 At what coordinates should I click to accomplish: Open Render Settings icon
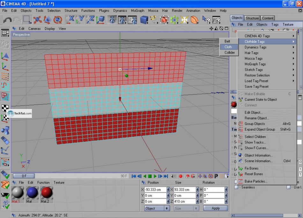click(x=133, y=20)
